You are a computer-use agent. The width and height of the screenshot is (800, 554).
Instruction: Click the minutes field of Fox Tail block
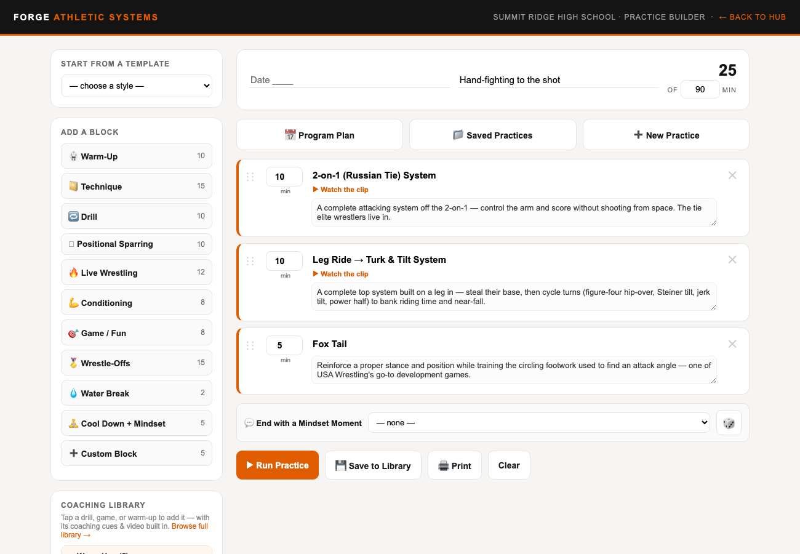(x=284, y=345)
